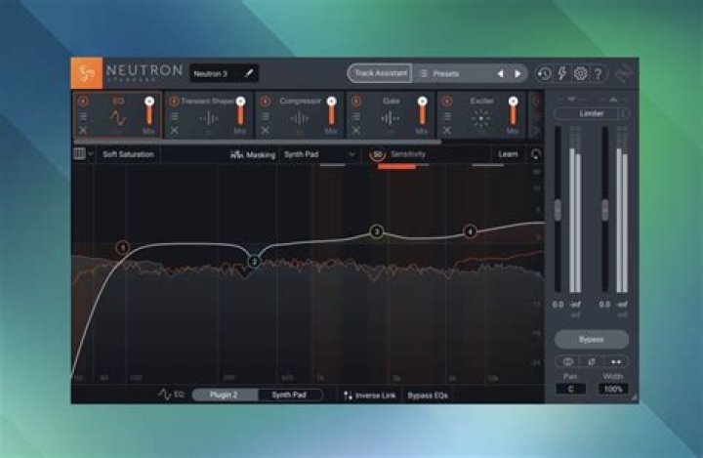Click the Learn button
This screenshot has width=703, height=458.
click(x=508, y=154)
